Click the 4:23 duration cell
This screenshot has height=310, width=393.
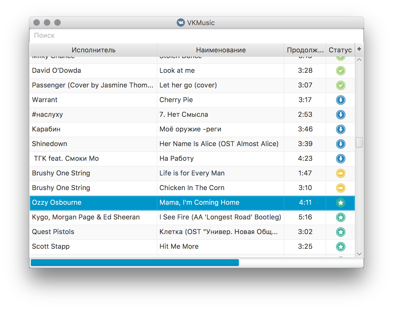point(305,159)
